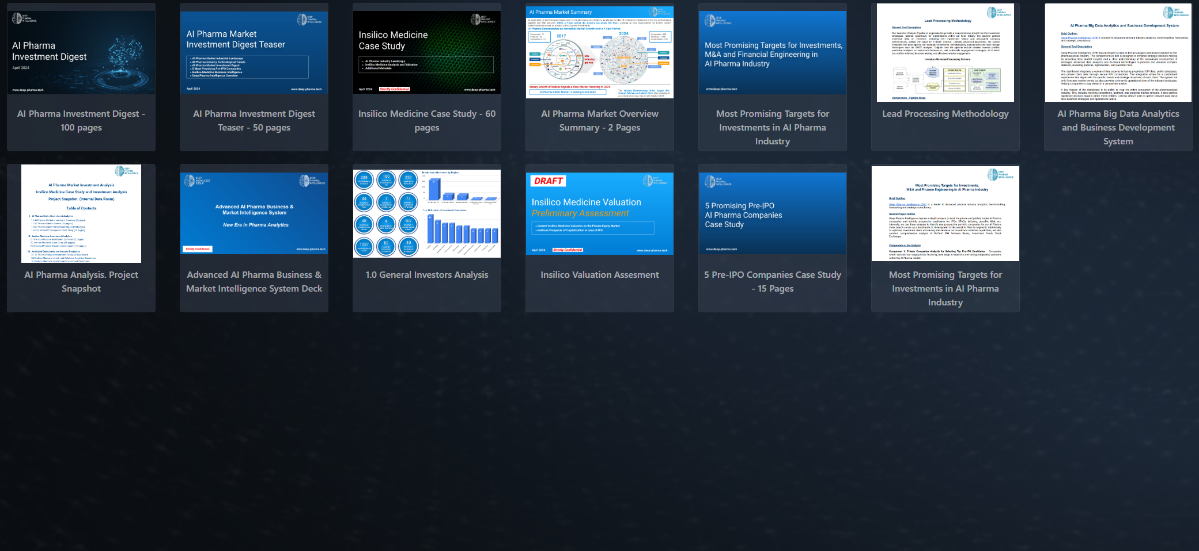Open the Insilico Medicine Case Study slide thumbnail

point(427,52)
